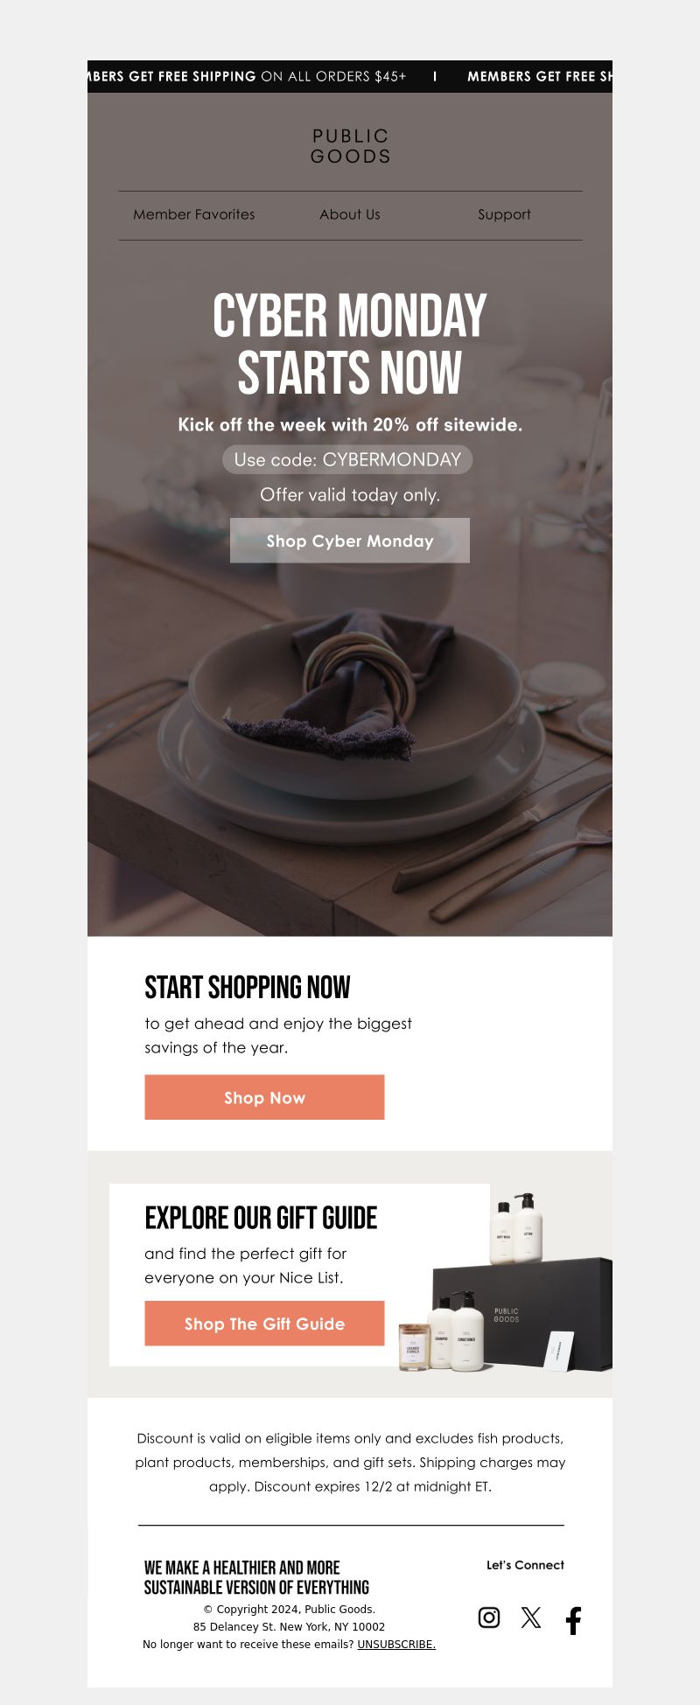This screenshot has height=1705, width=700.
Task: Click the Shop The Gift Guide button
Action: pyautogui.click(x=264, y=1324)
